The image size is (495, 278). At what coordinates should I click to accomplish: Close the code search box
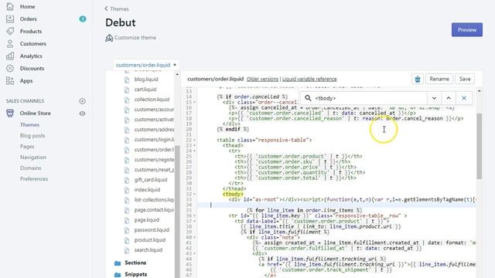click(464, 98)
